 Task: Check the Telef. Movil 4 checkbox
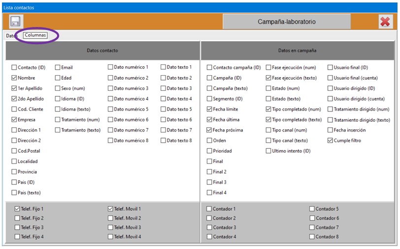click(x=110, y=237)
